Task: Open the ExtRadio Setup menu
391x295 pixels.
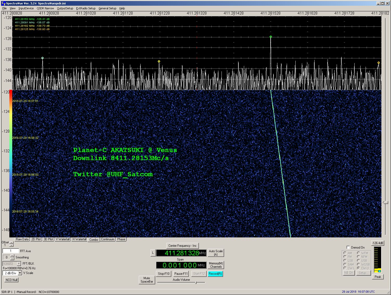Action: (x=86, y=8)
